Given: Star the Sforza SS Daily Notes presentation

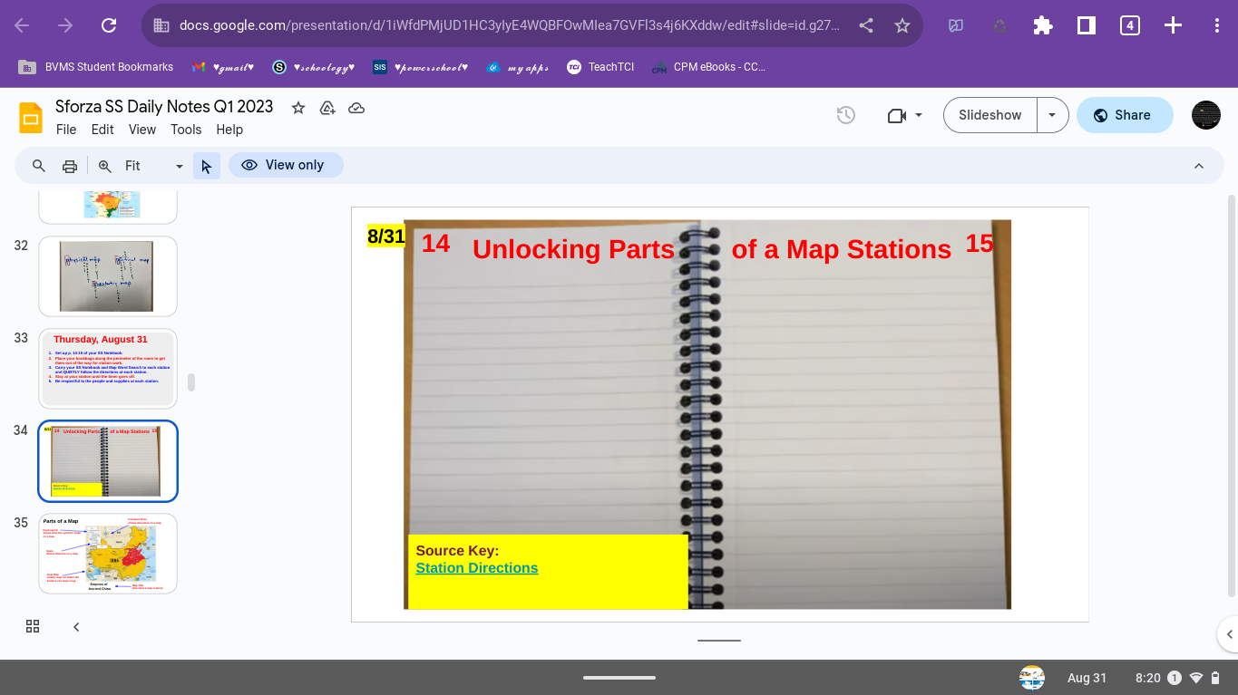Looking at the screenshot, I should coord(298,108).
